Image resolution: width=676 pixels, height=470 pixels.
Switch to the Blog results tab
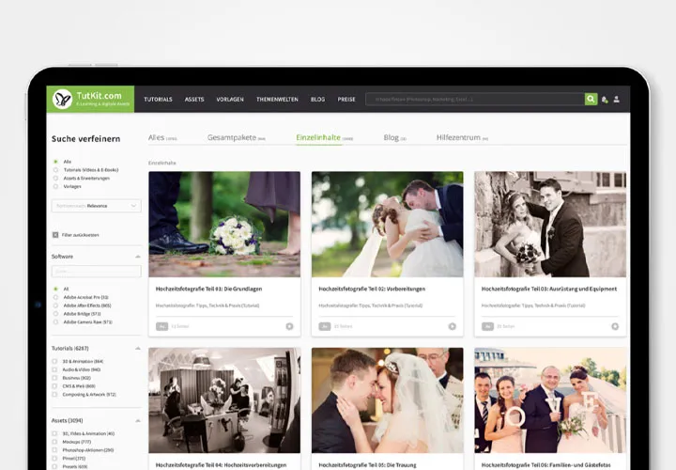pyautogui.click(x=395, y=137)
